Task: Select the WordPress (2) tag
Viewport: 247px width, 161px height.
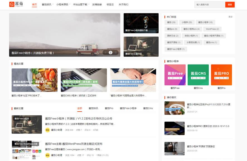Action: coord(213,29)
